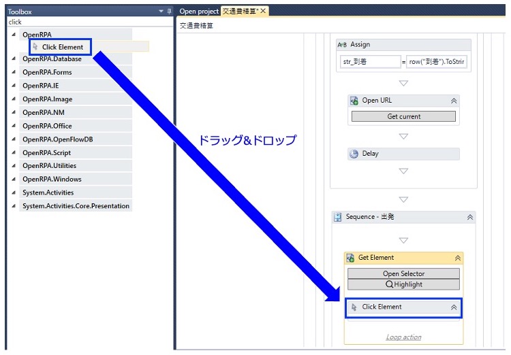Select the Delay activity
Viewport: 511px width, 355px height.
pyautogui.click(x=403, y=154)
